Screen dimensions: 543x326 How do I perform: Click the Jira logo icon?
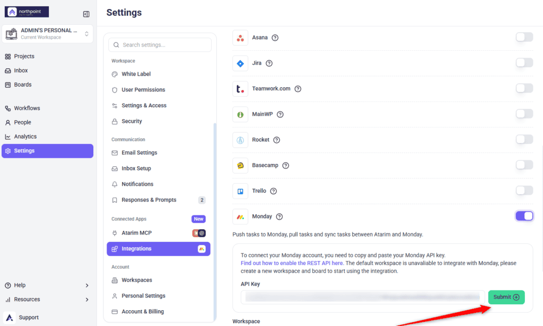(240, 64)
